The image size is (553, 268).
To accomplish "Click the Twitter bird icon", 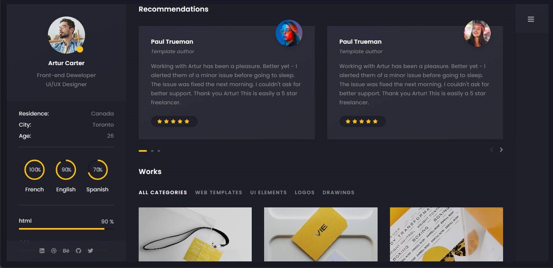I will point(90,251).
